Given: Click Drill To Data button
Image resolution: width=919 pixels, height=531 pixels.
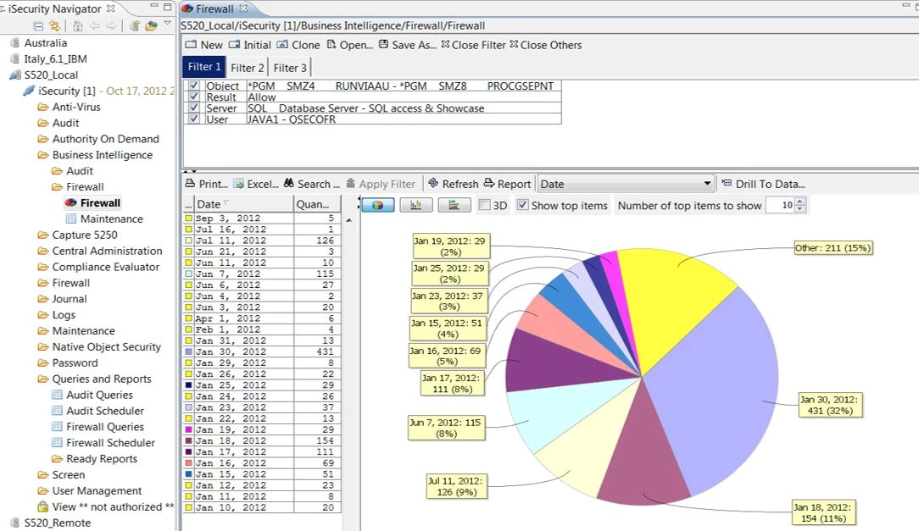Looking at the screenshot, I should click(762, 184).
